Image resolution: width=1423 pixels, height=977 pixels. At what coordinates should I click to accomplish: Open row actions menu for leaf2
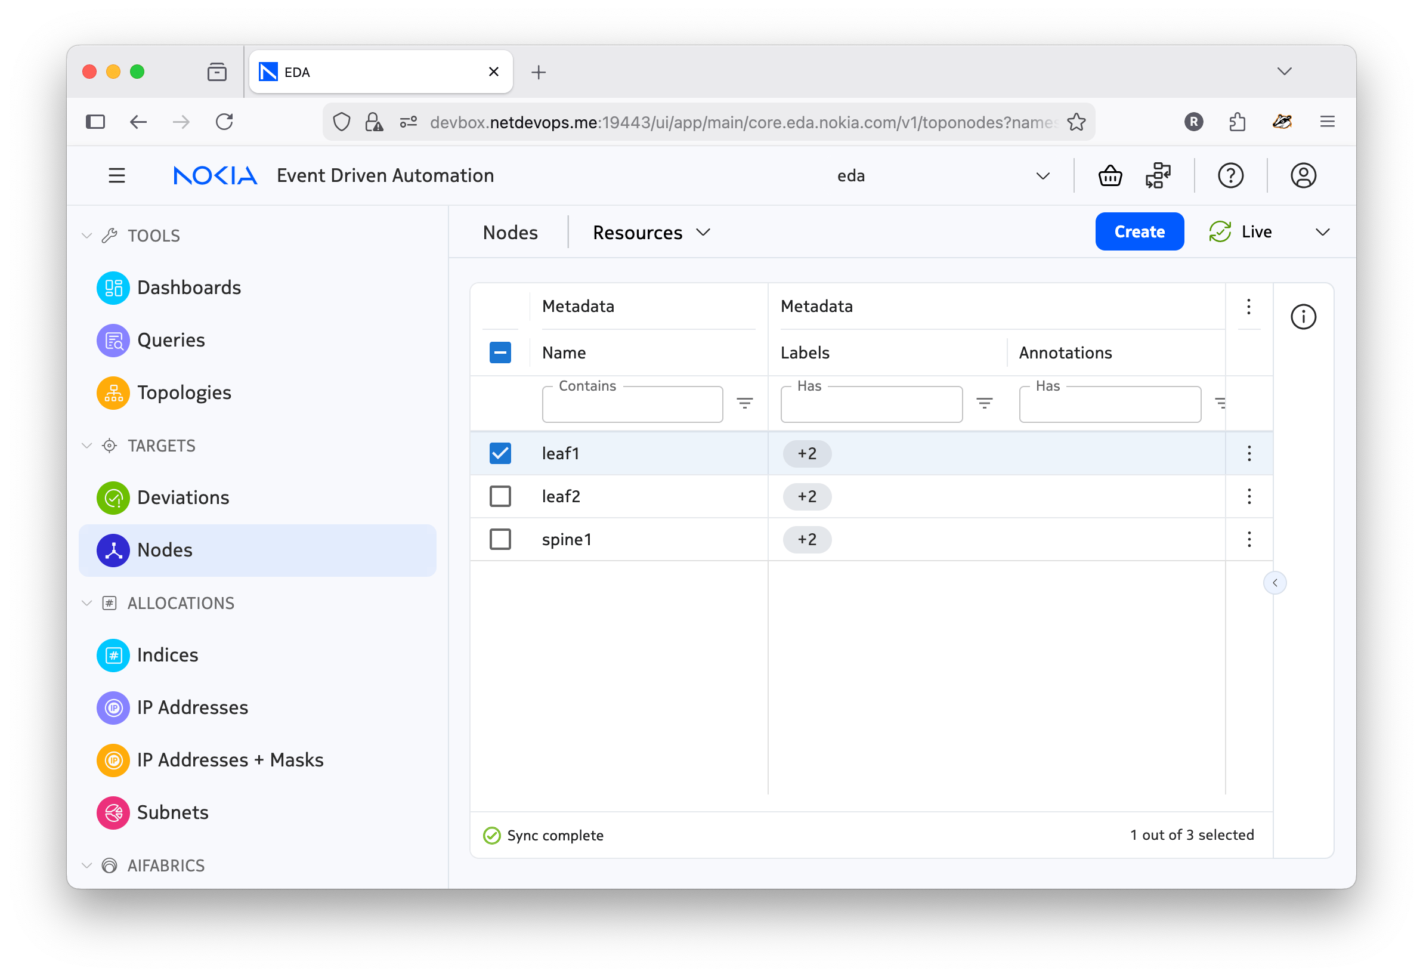(1249, 496)
